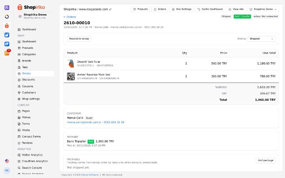Open the orange broadcast app with red badge

pyautogui.click(x=7, y=53)
